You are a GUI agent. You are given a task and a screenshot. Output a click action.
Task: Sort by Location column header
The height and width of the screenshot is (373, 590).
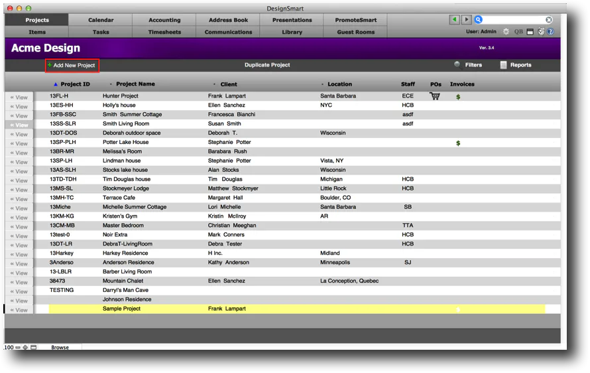coord(340,84)
